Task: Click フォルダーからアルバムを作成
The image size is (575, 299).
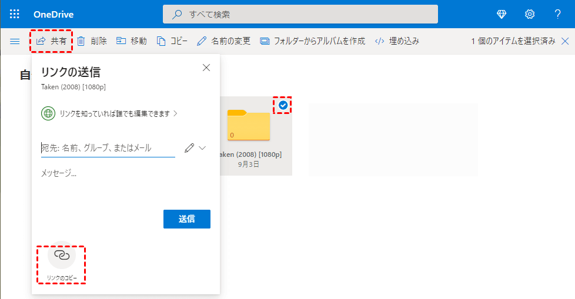Action: click(313, 41)
